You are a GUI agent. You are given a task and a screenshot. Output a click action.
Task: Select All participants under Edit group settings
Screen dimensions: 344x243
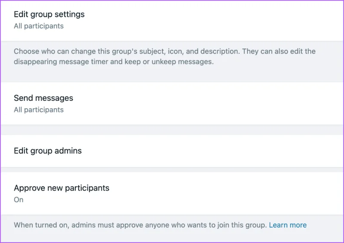coord(39,26)
